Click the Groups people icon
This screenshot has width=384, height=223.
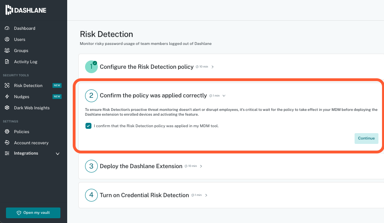[7, 50]
